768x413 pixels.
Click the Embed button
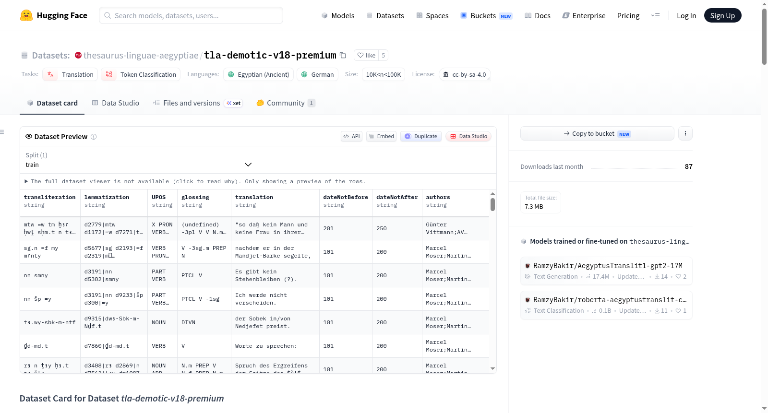pyautogui.click(x=382, y=136)
